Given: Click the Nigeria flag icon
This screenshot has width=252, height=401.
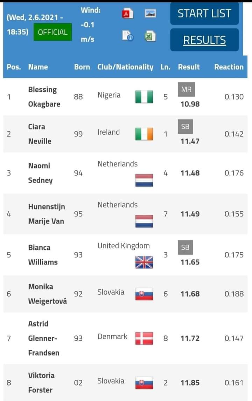Looking at the screenshot, I should (144, 97).
